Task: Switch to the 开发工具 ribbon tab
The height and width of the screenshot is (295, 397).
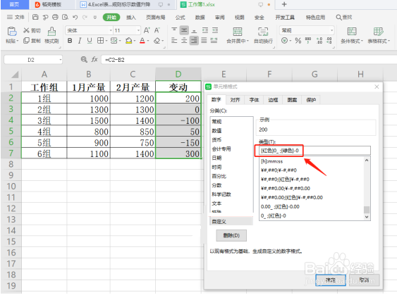Action: pyautogui.click(x=285, y=17)
